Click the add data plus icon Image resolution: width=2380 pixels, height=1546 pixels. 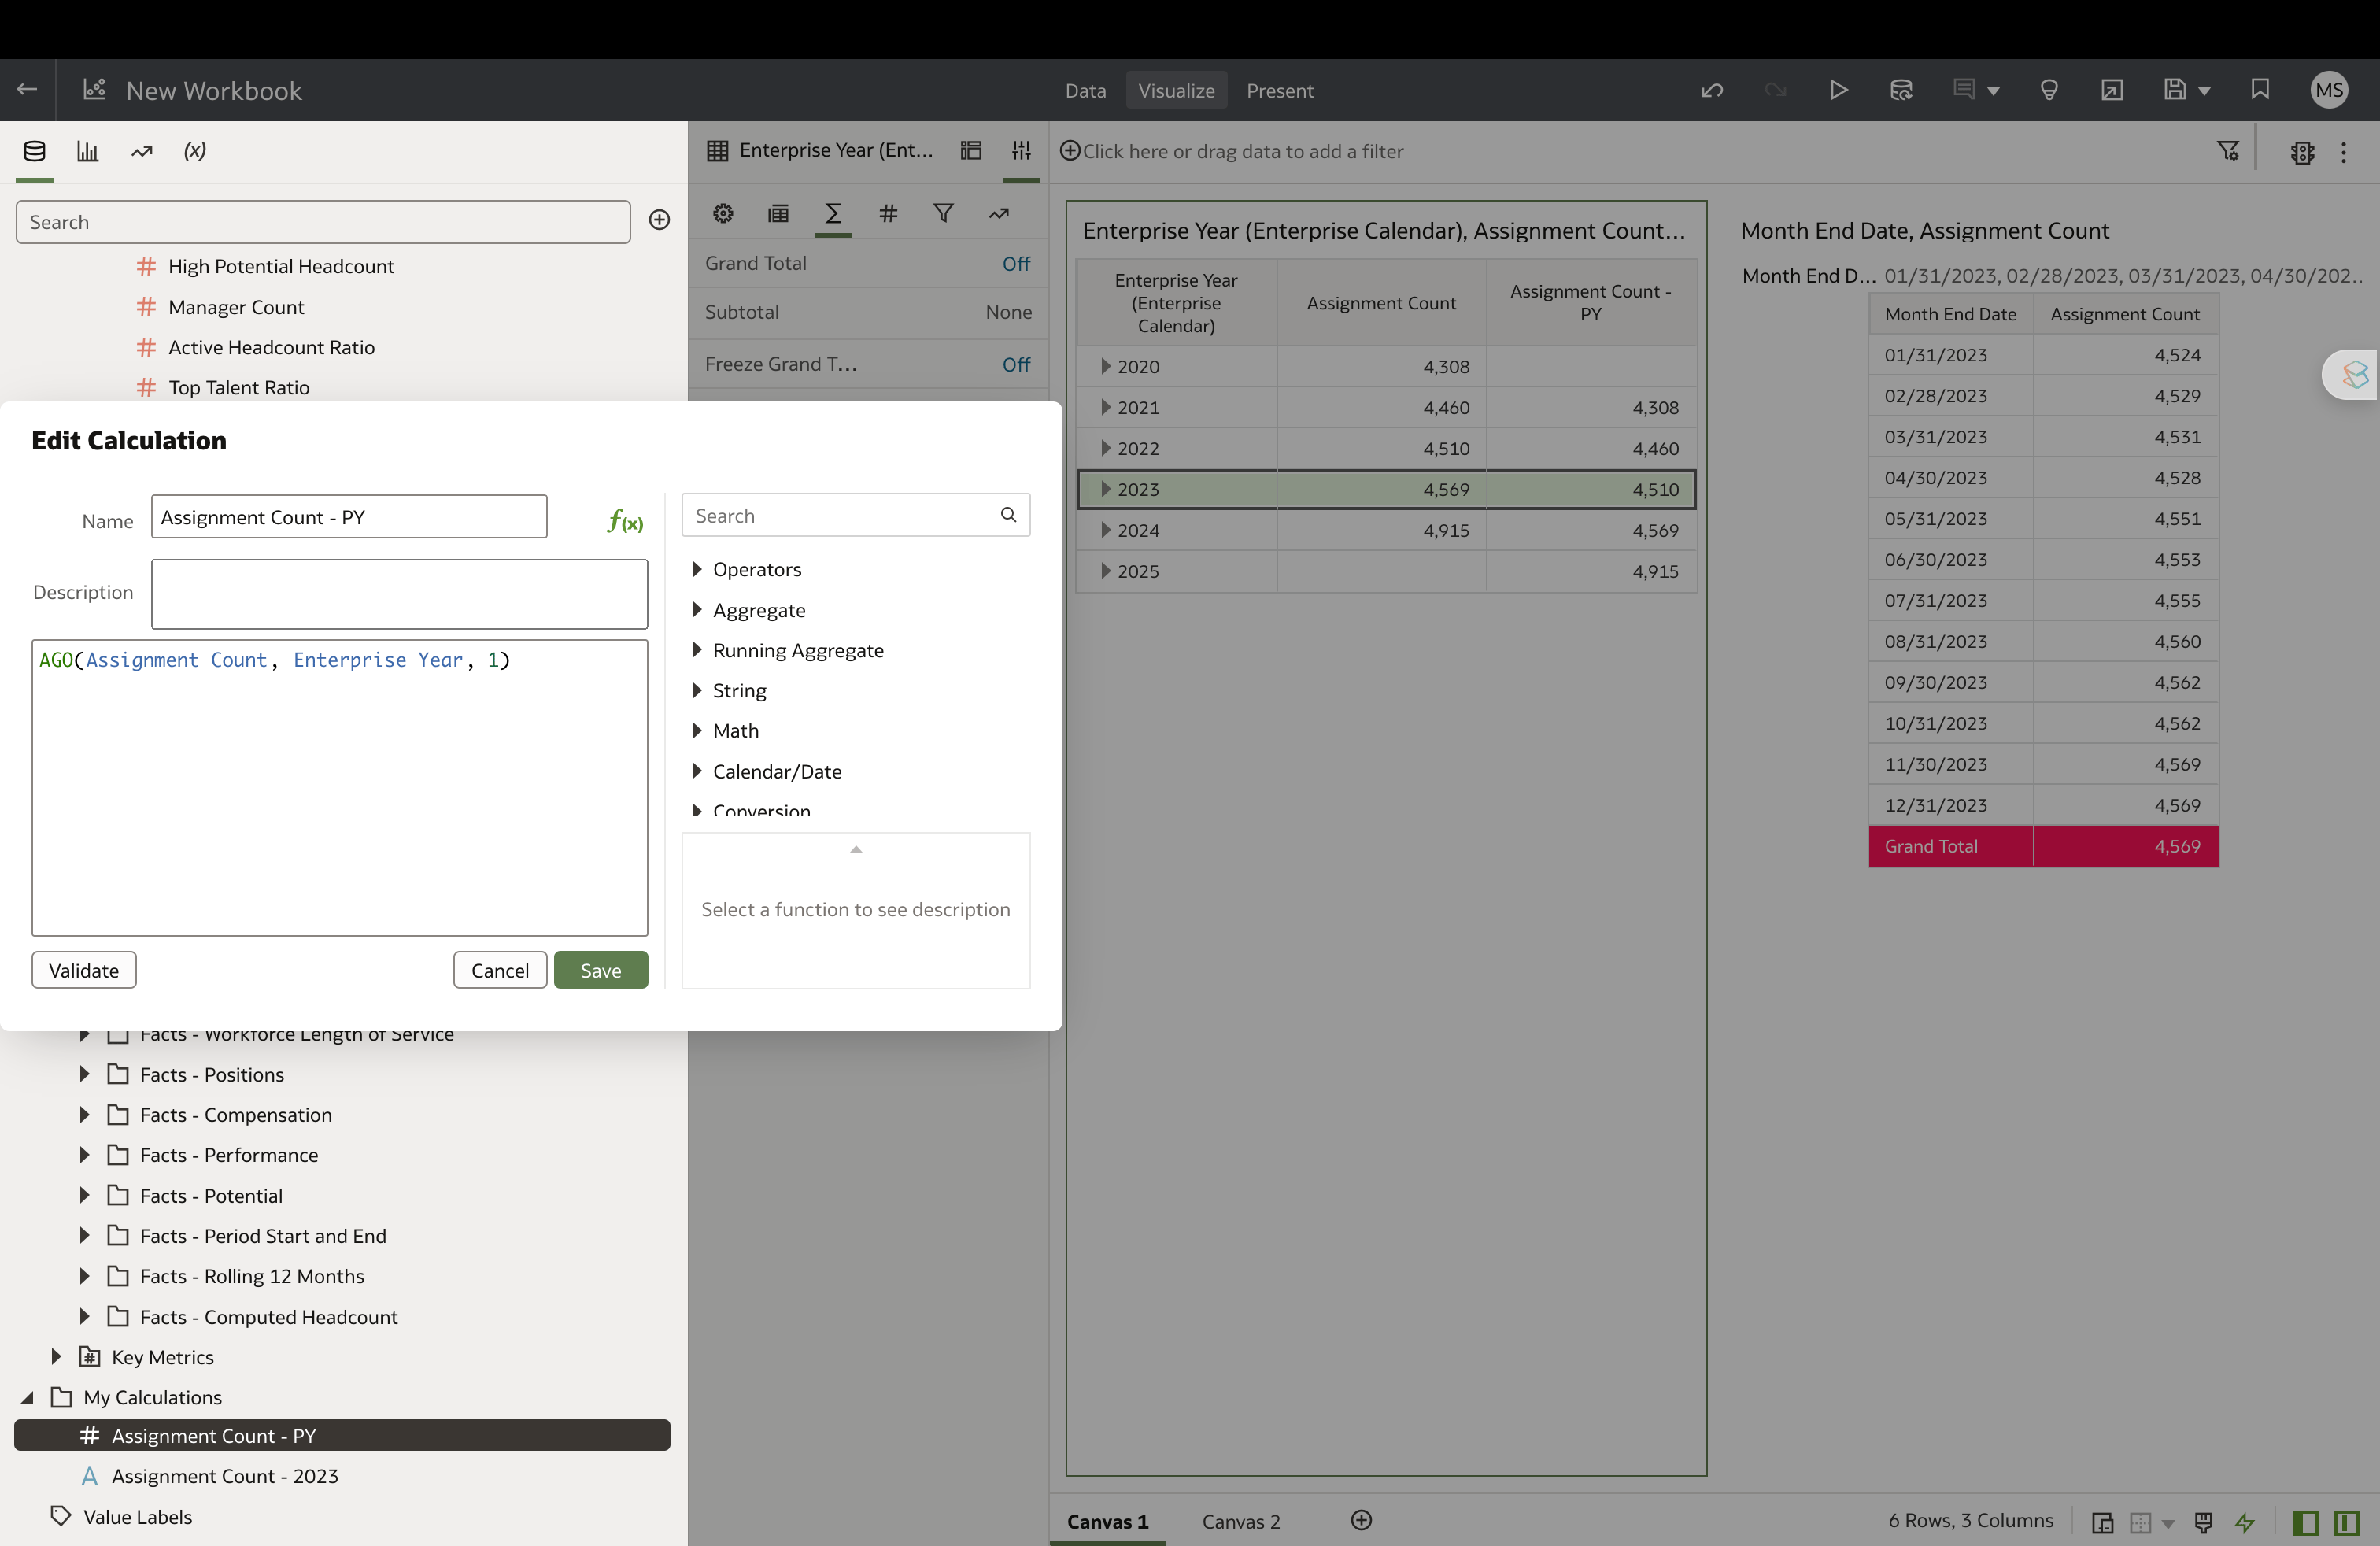[659, 220]
